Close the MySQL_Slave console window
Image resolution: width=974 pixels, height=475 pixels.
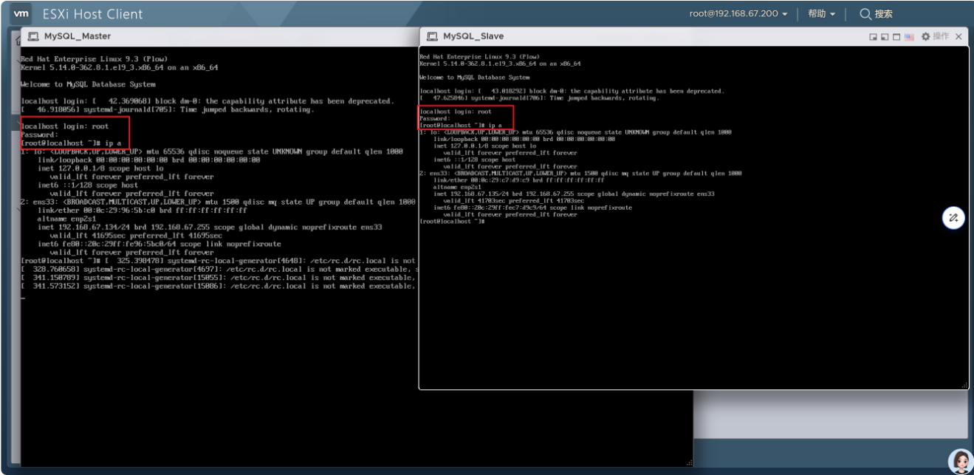tap(958, 36)
